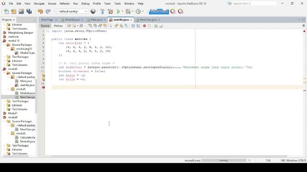Screen dimensions: 307x172
Task: Collapse modul8 project Source Packages node
Action: [x=4, y=121]
